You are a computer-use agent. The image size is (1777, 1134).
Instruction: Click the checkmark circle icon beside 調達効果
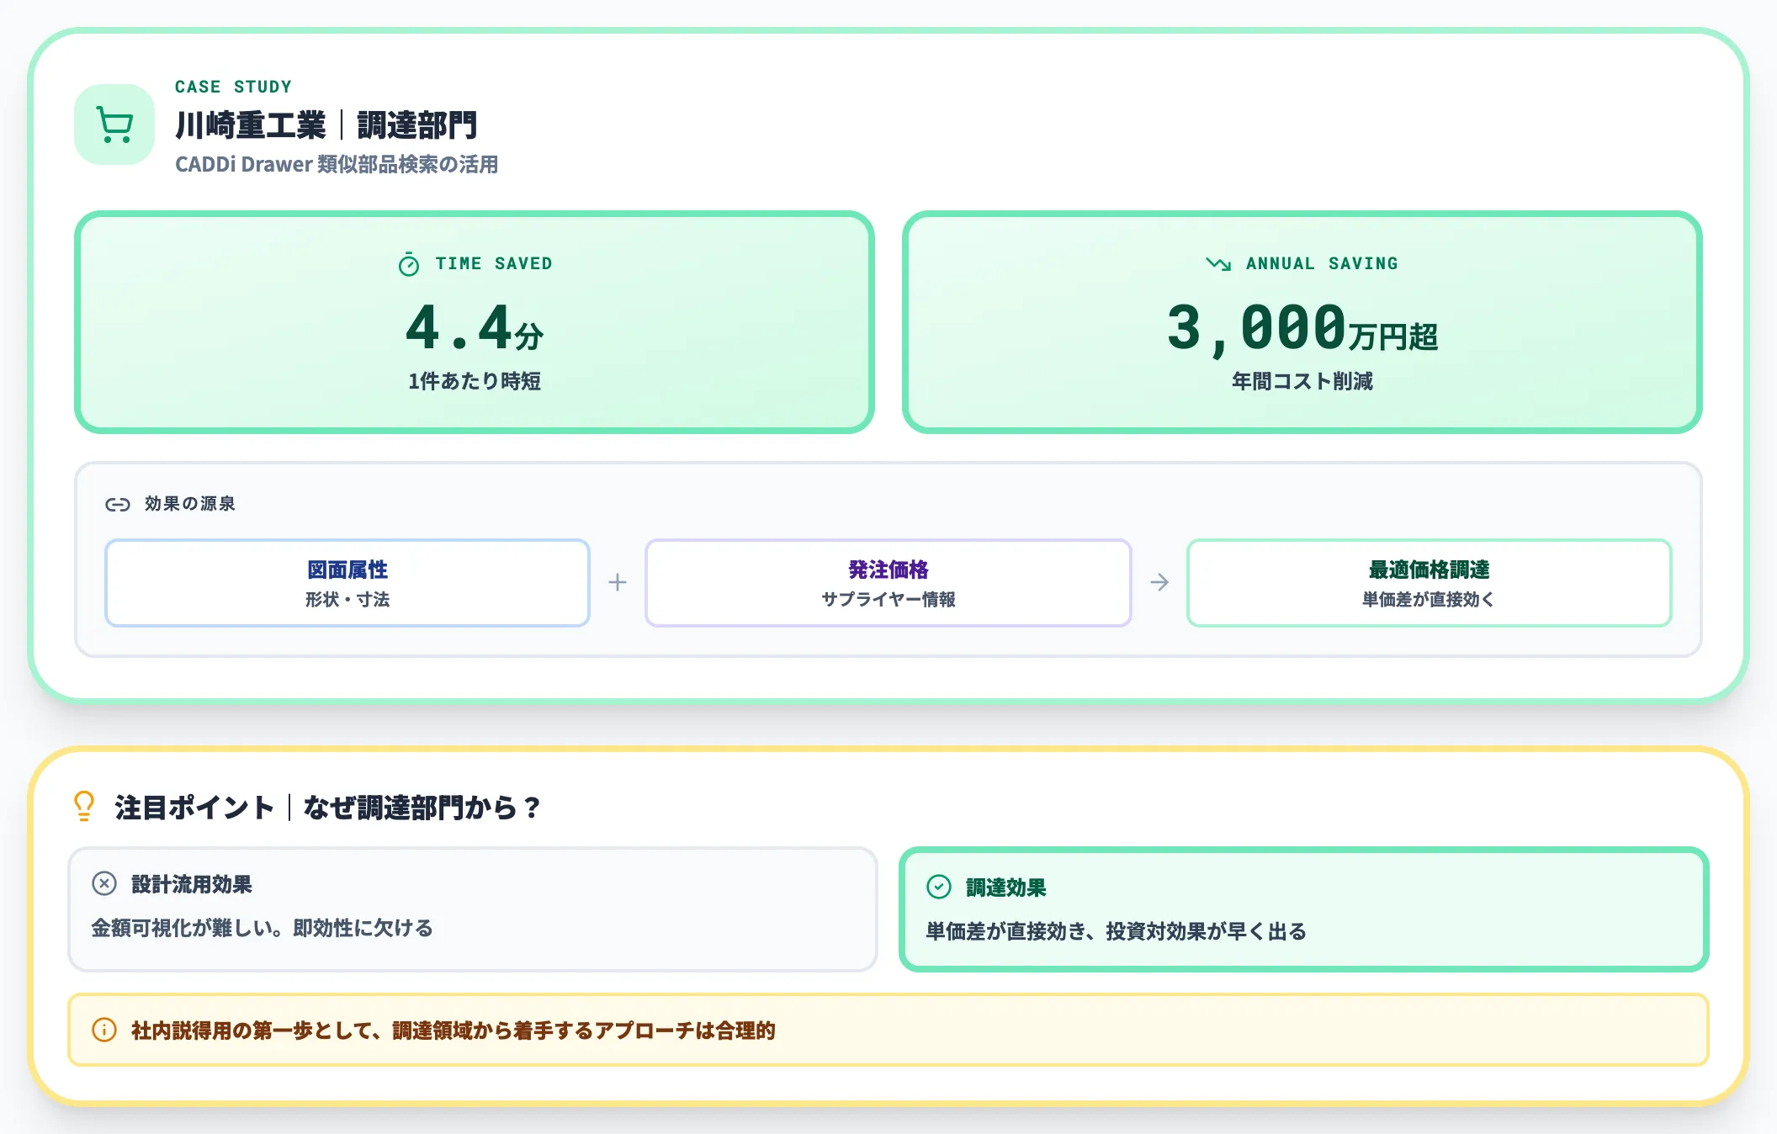pos(937,885)
